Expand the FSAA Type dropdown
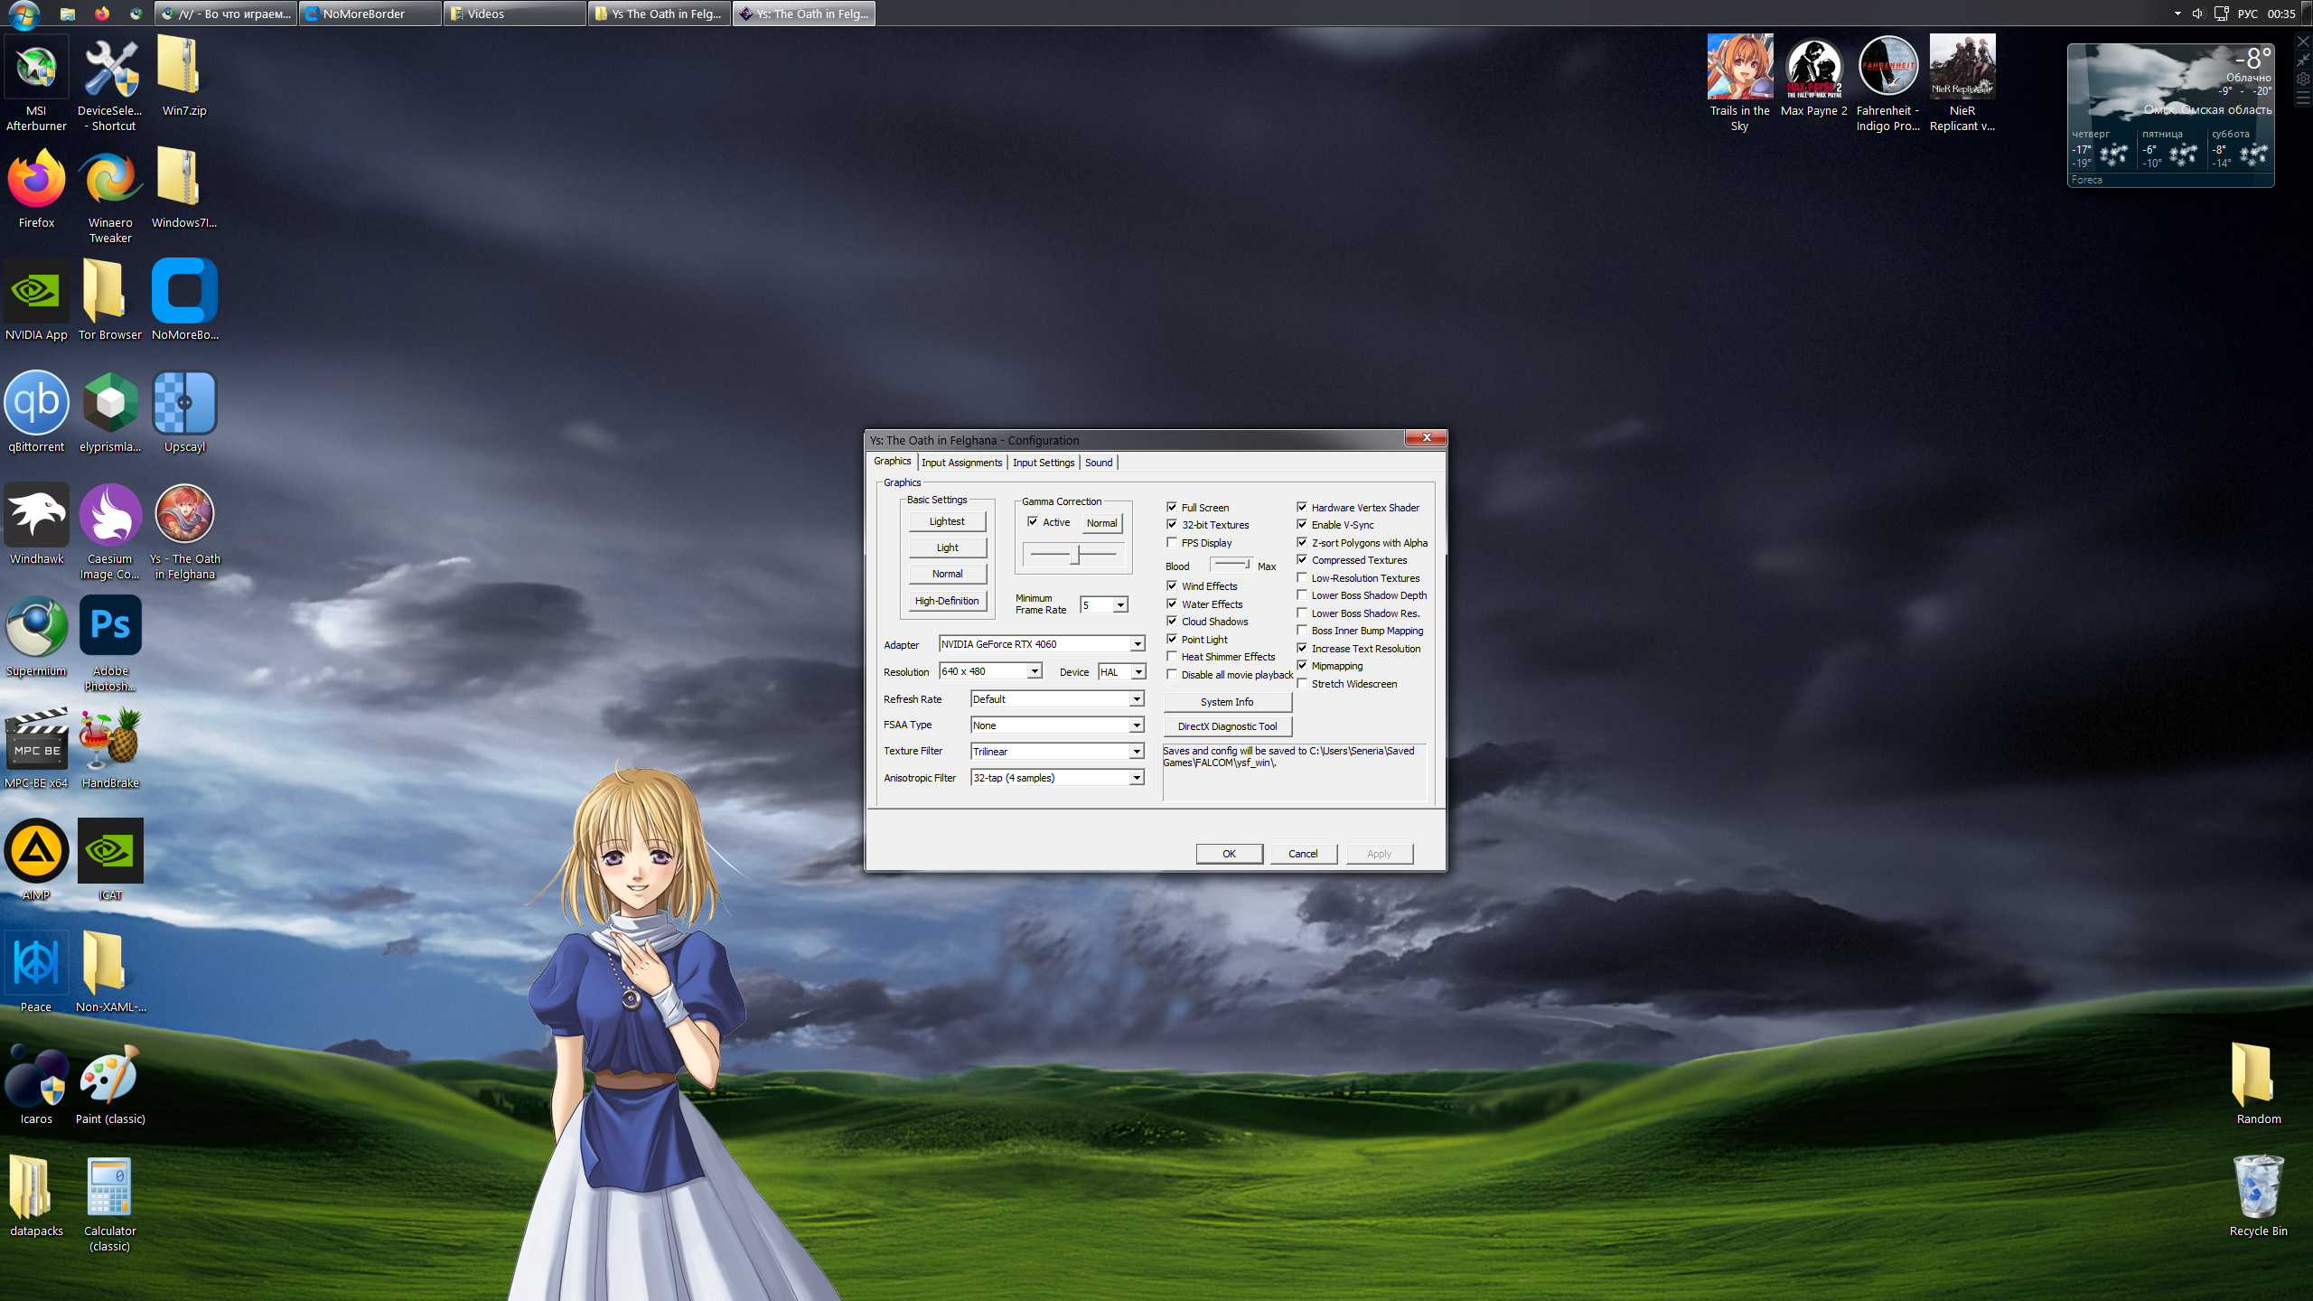 tap(1137, 725)
